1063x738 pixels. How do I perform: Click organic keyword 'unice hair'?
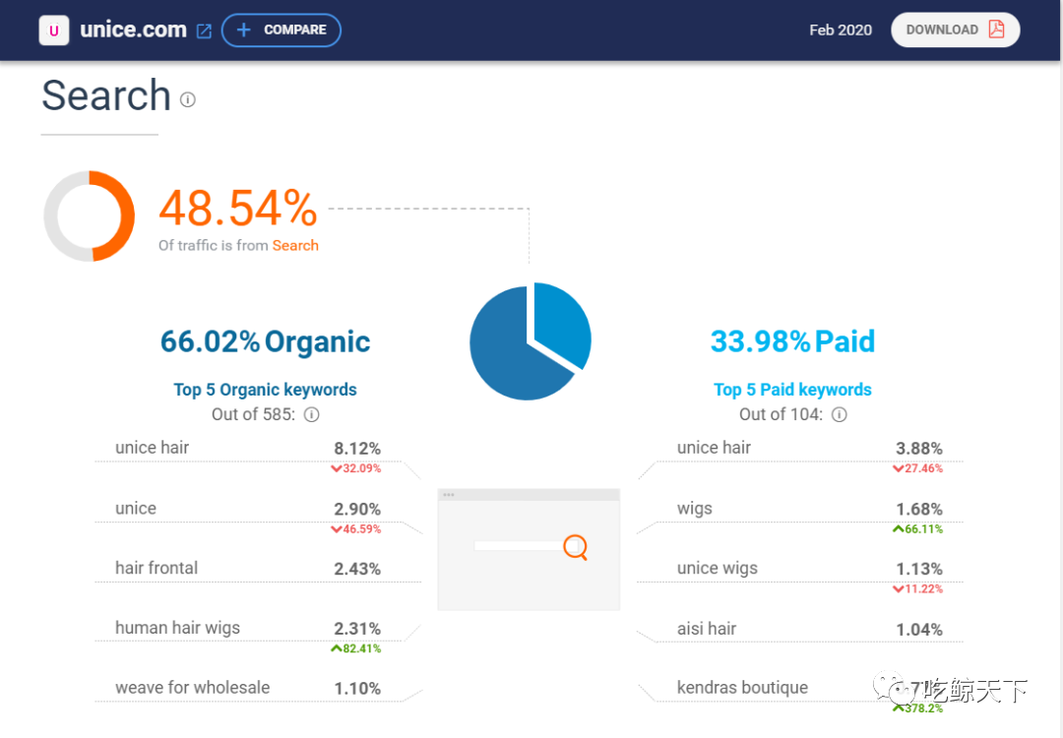(152, 448)
